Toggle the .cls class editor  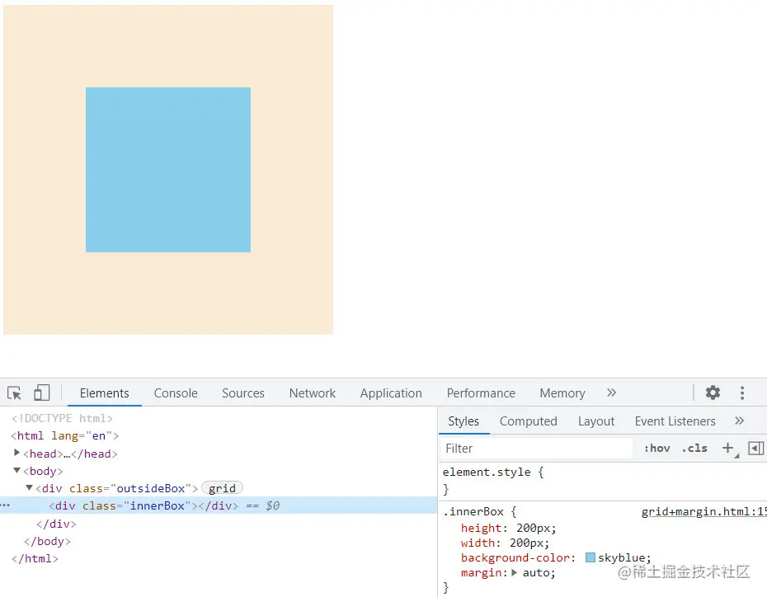pyautogui.click(x=694, y=449)
